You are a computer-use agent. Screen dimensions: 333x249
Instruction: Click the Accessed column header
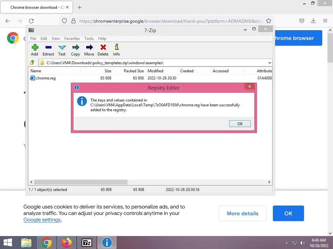pos(227,71)
